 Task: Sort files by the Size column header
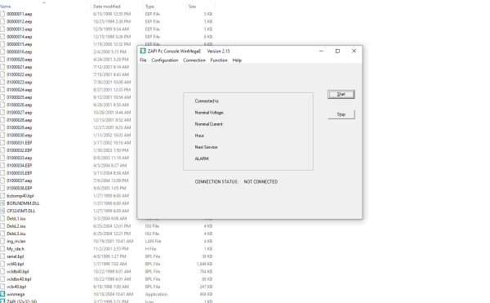point(192,7)
